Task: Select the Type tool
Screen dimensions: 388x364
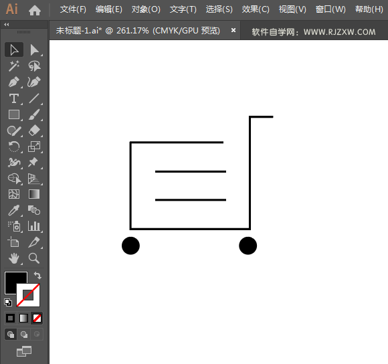Action: (x=14, y=98)
